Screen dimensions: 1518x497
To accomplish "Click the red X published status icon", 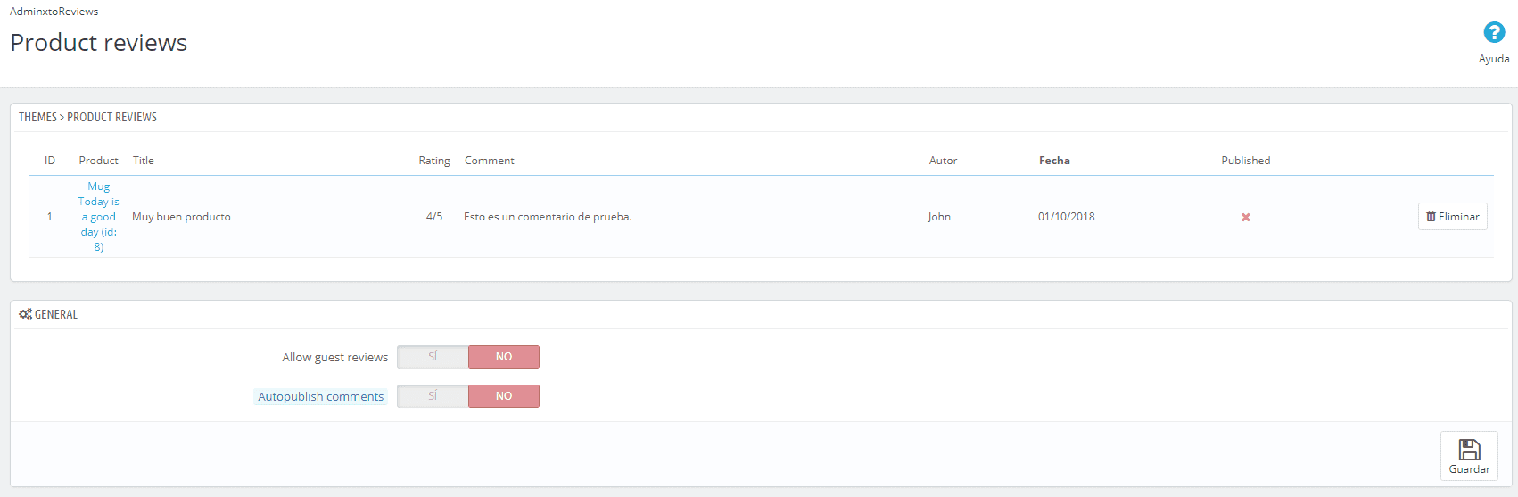I will pos(1246,218).
